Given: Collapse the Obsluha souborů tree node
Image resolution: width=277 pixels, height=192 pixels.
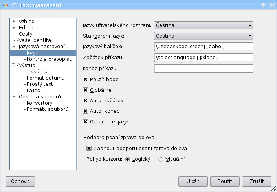Looking at the screenshot, I should tap(14, 96).
